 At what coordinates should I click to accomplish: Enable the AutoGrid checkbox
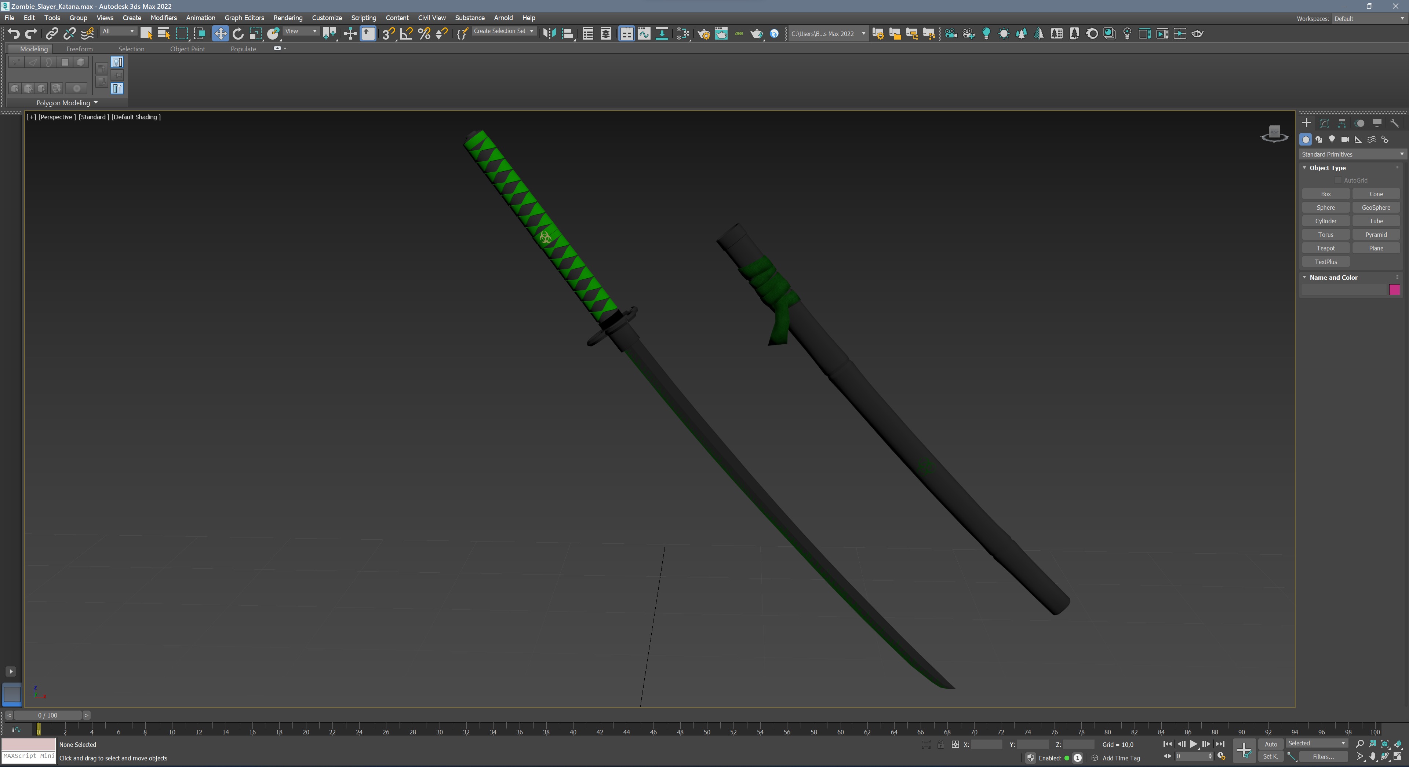pyautogui.click(x=1338, y=180)
